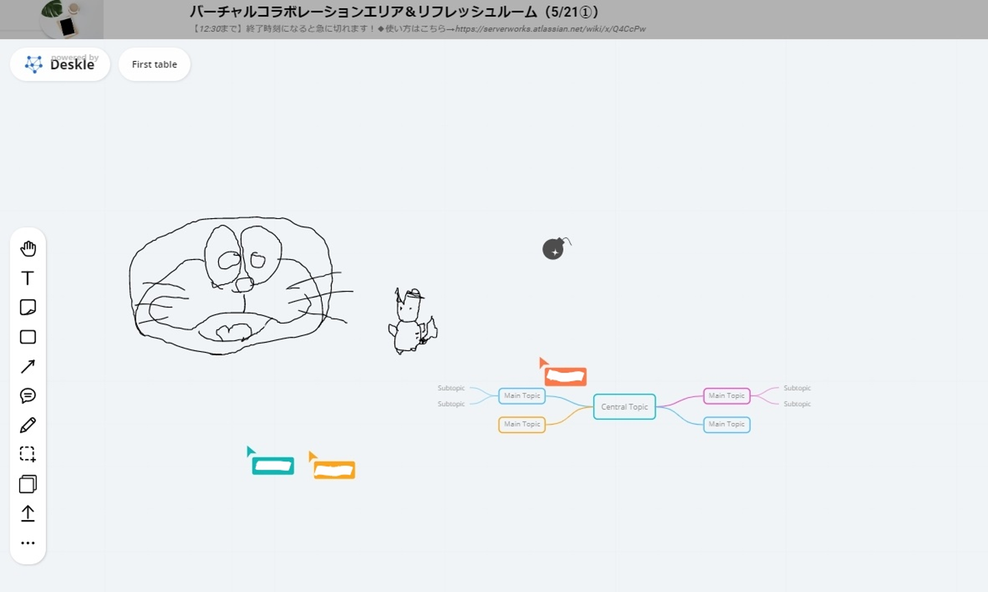This screenshot has height=592, width=988.
Task: Click the teal user cursor label
Action: coord(273,466)
